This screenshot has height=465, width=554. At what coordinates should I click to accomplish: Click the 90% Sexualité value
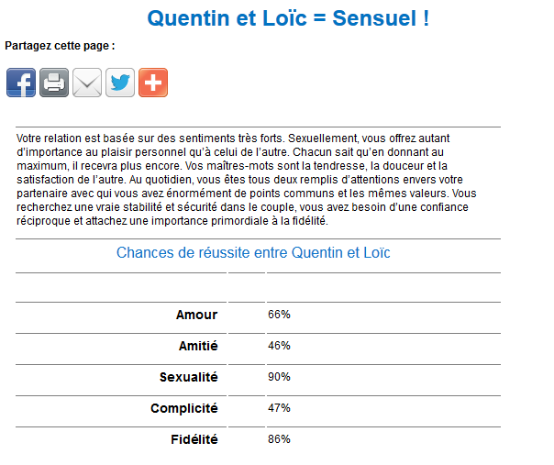[x=279, y=377]
